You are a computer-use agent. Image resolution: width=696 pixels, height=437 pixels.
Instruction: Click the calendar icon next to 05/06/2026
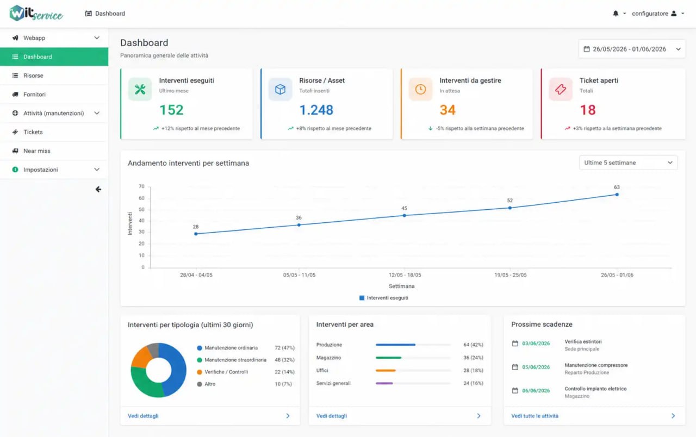[x=515, y=367]
